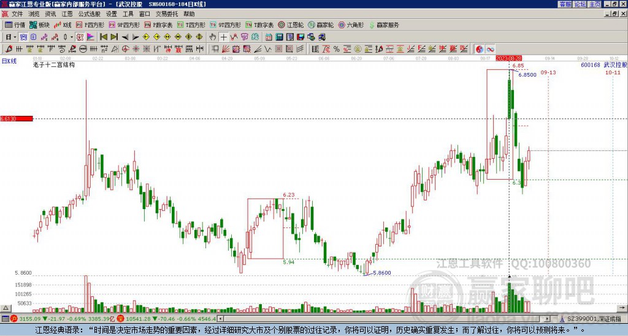Click horizontal scrollbar right arrow

point(548,319)
